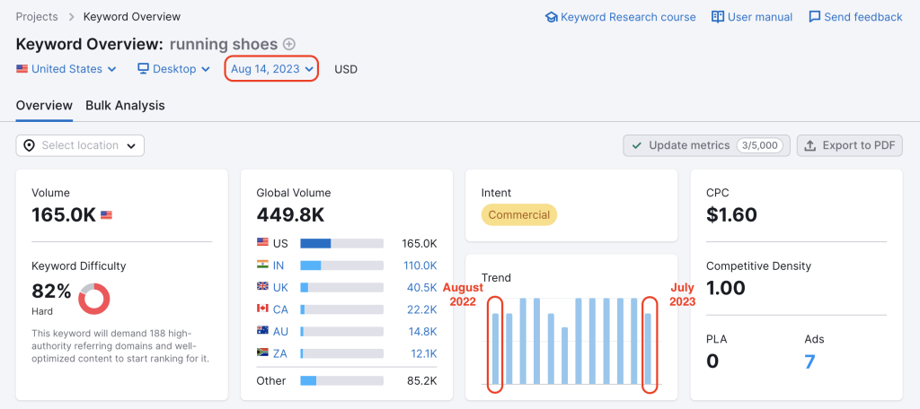920x409 pixels.
Task: Click the Projects breadcrumb
Action: coord(37,17)
